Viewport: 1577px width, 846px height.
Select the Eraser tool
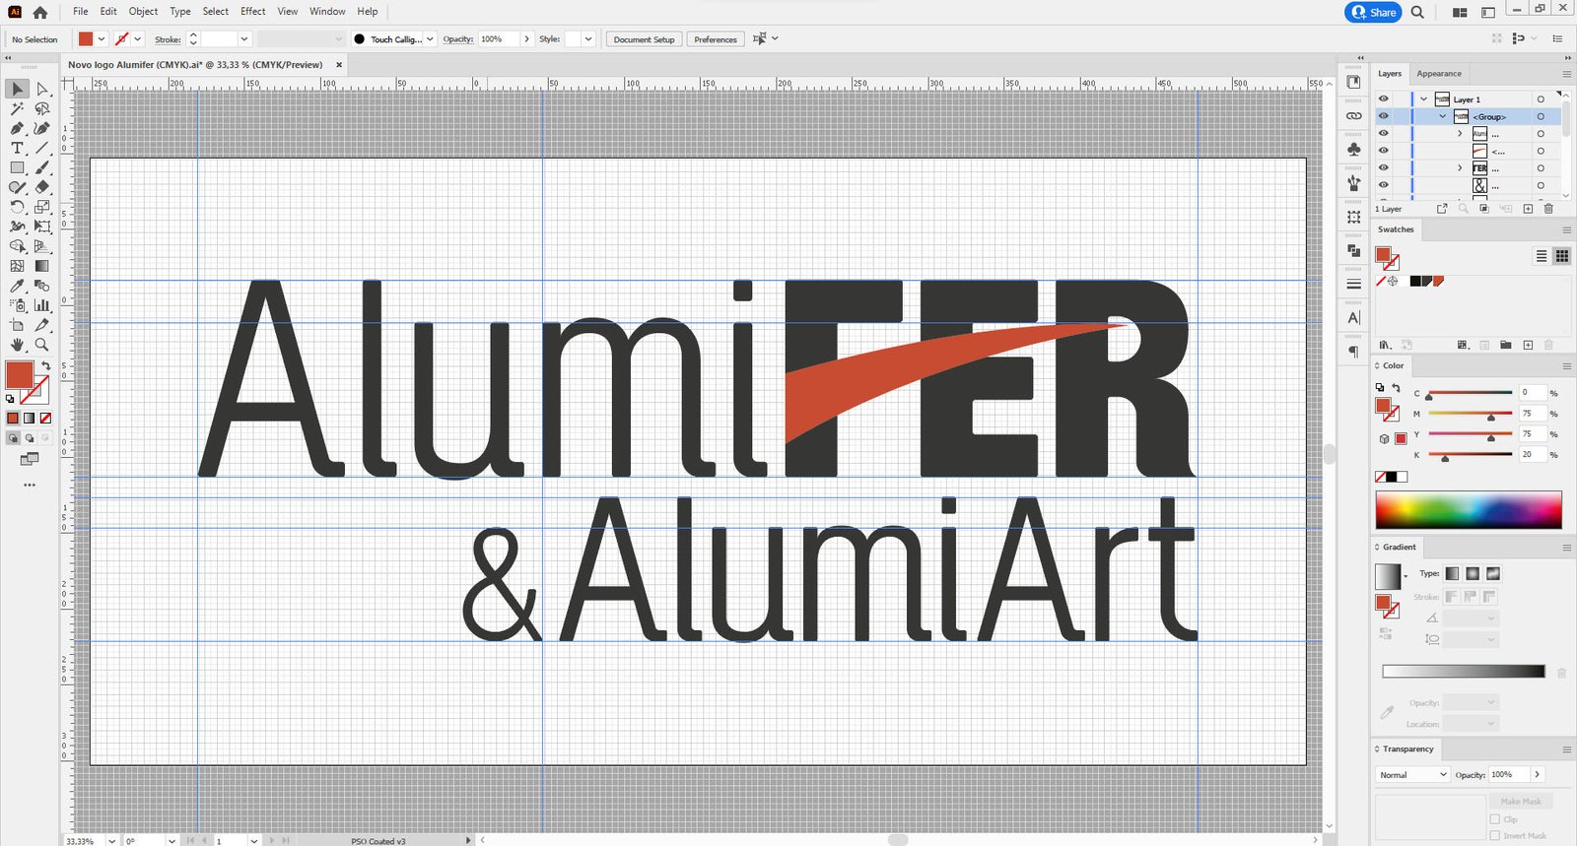[42, 187]
